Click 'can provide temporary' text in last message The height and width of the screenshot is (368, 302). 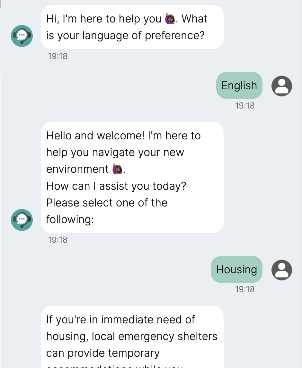[103, 353]
